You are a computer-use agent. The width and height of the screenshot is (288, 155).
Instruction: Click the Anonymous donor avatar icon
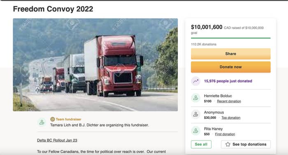(195, 114)
